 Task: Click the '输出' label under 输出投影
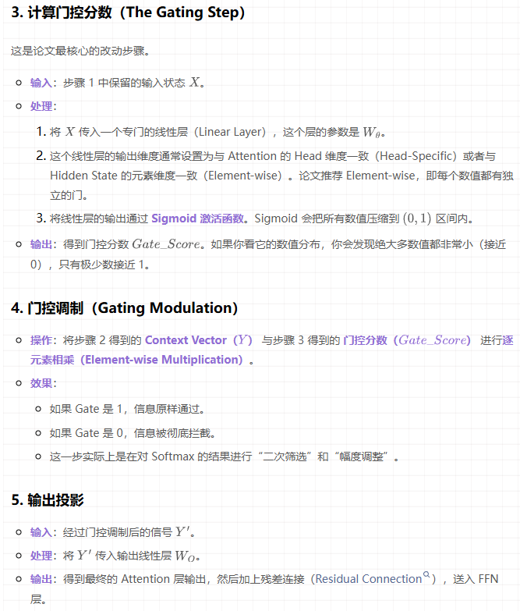pyautogui.click(x=41, y=579)
